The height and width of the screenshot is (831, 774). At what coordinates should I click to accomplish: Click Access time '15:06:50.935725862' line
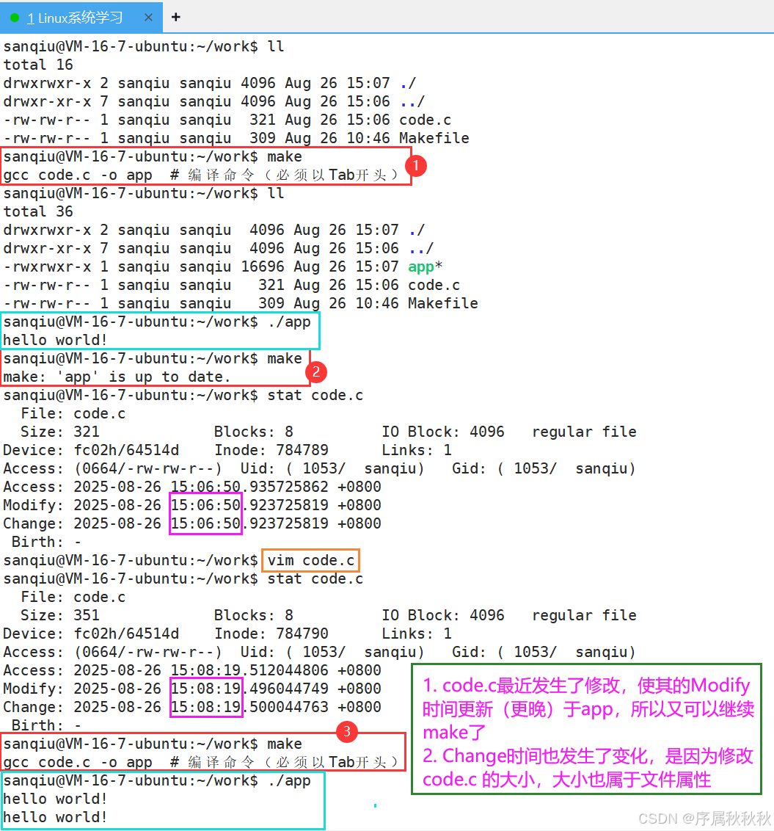pos(192,487)
